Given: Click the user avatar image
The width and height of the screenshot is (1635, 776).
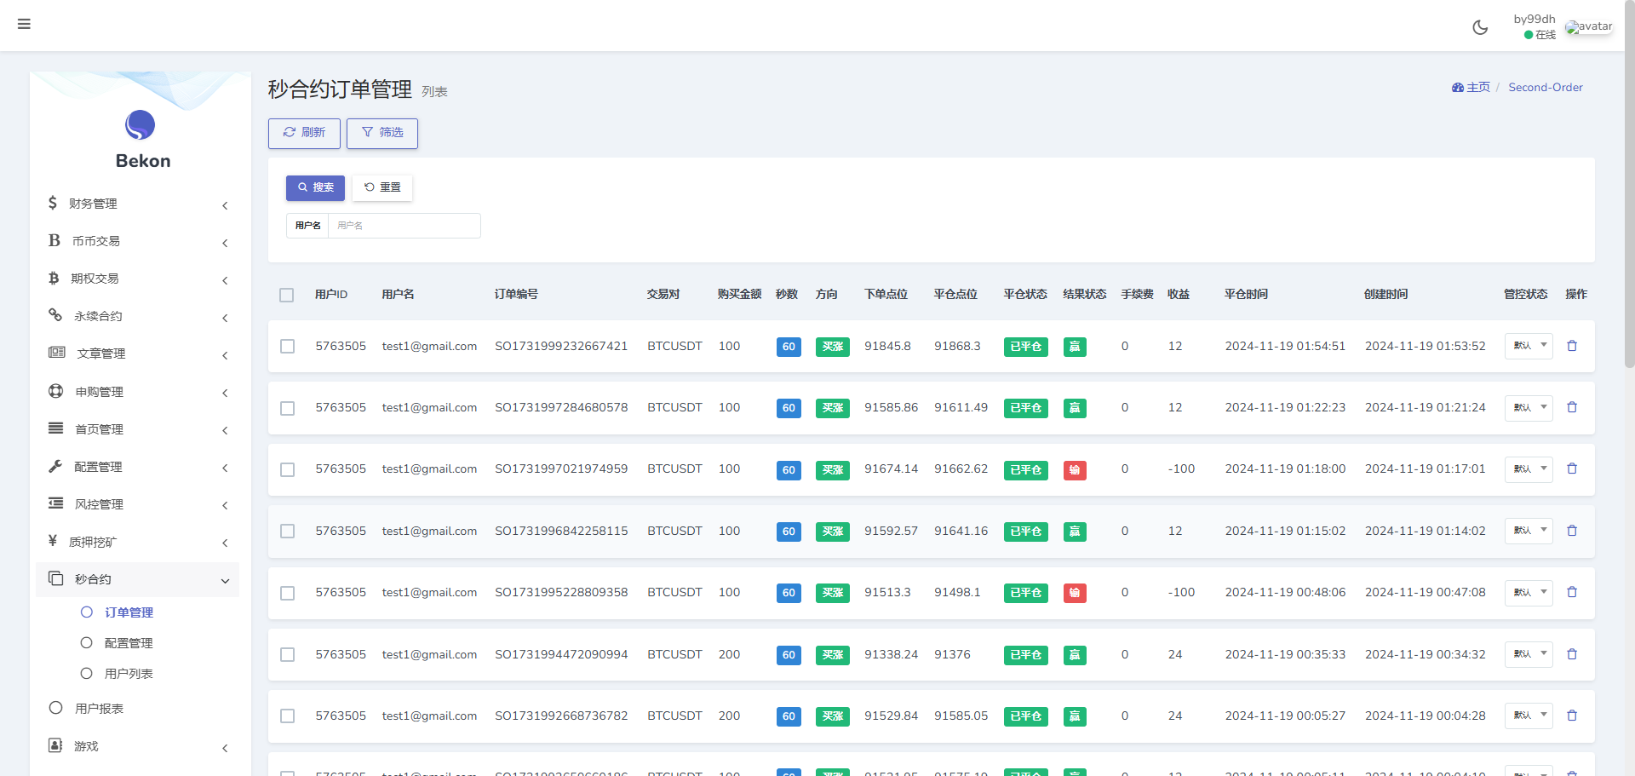Looking at the screenshot, I should [1588, 27].
